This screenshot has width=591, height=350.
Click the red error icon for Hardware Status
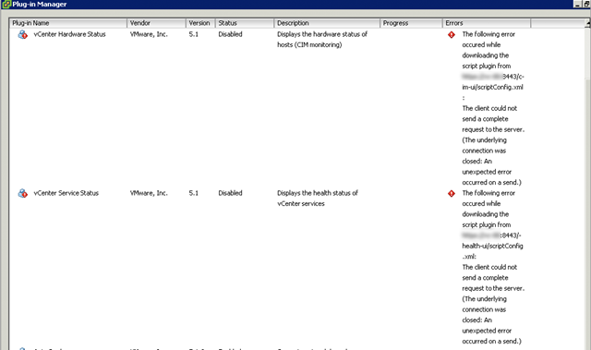click(x=452, y=35)
